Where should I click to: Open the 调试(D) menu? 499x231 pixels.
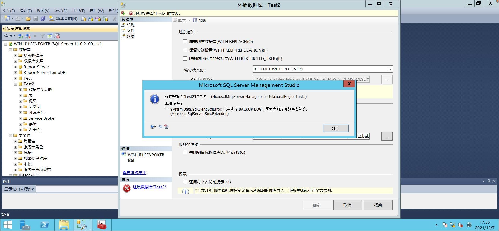tap(61, 11)
